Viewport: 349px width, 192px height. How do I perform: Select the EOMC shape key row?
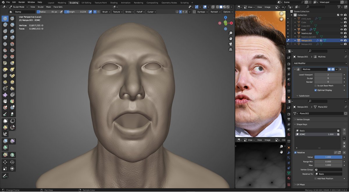click(318, 134)
